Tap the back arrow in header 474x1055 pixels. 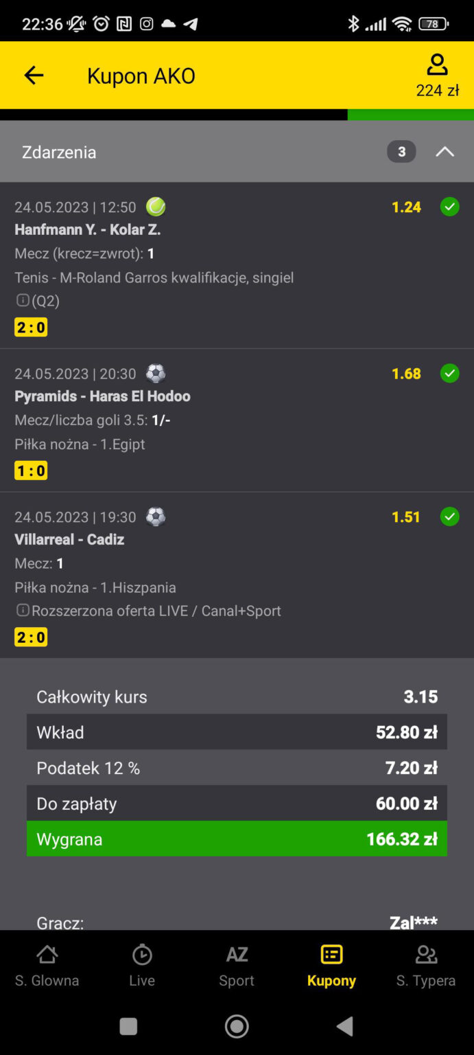[x=34, y=76]
